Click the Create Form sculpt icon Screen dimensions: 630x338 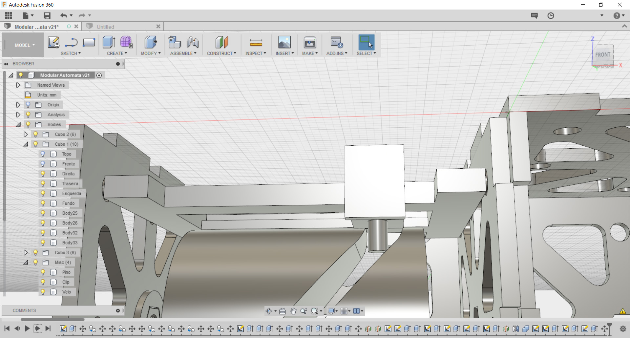pos(126,42)
